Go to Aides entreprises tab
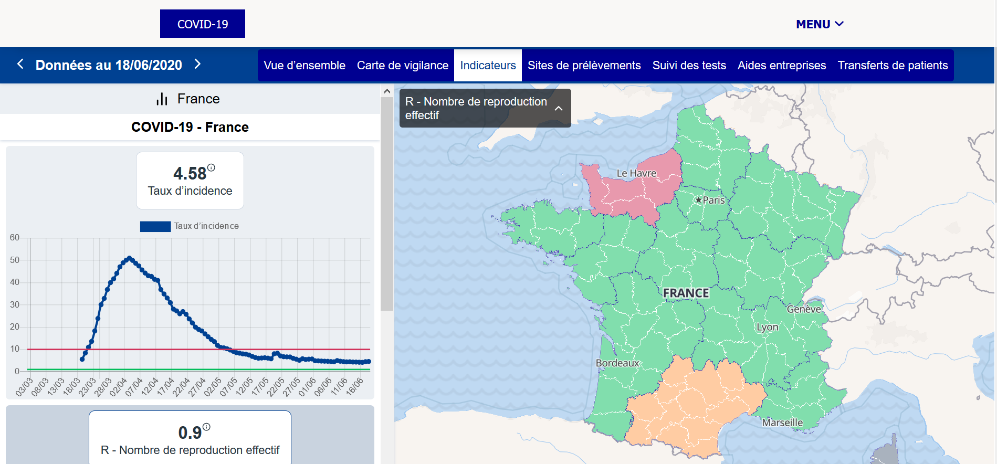Image resolution: width=997 pixels, height=464 pixels. pos(781,66)
